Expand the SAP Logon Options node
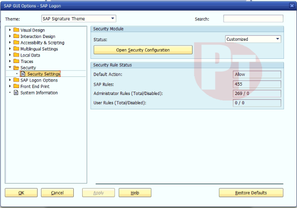The width and height of the screenshot is (297, 208). pyautogui.click(x=10, y=80)
